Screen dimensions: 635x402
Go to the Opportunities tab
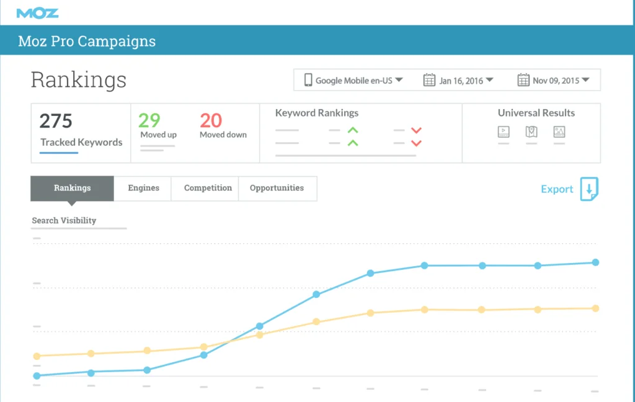[x=277, y=188]
